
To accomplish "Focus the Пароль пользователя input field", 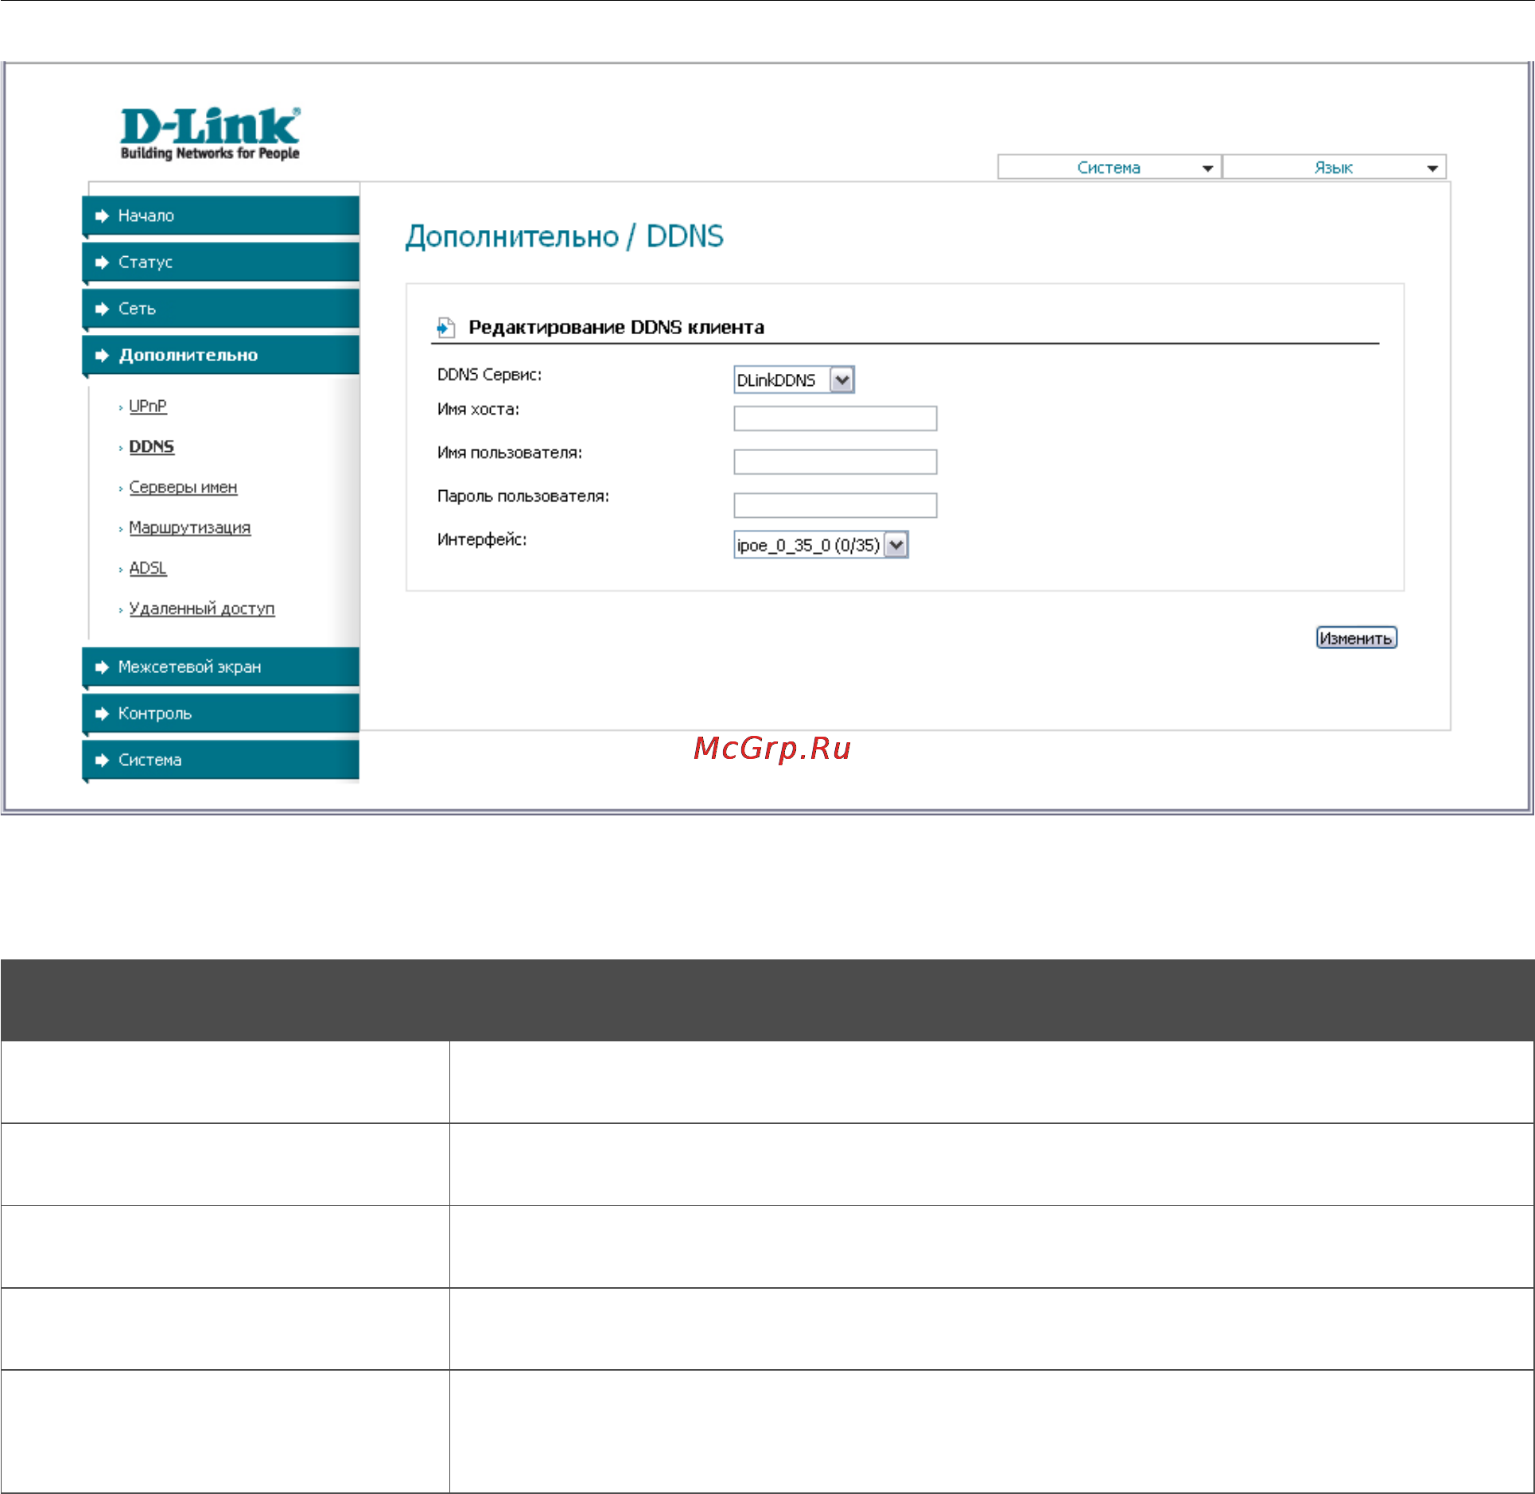I will (835, 505).
